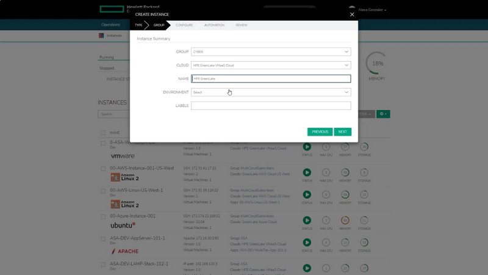Open the Automation wizard step
This screenshot has height=275, width=488.
click(x=214, y=25)
